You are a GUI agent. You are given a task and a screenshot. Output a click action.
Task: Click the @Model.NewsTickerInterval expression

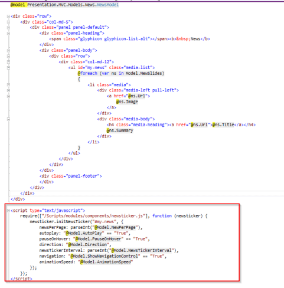pyautogui.click(x=142, y=250)
